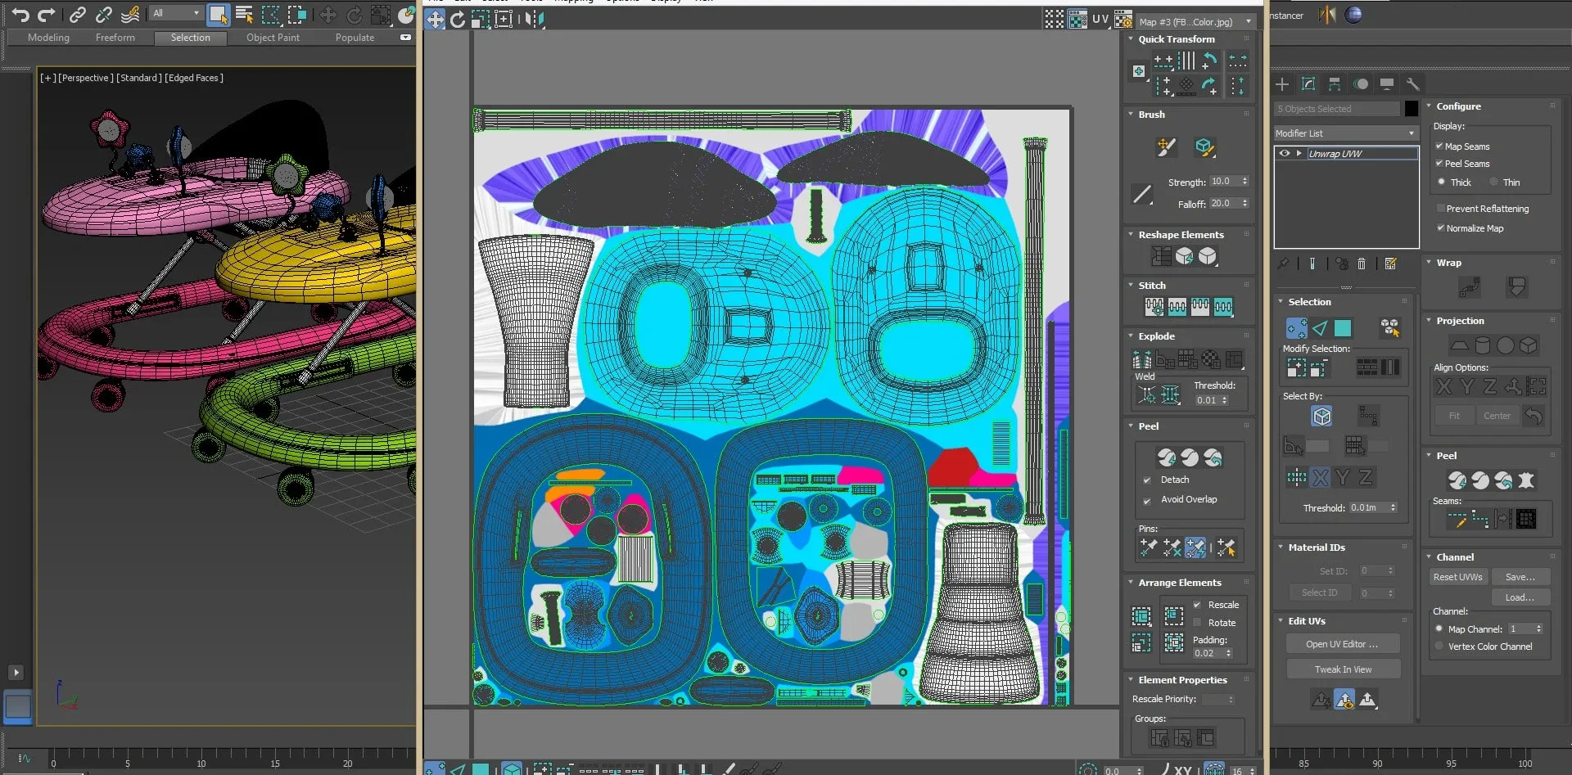This screenshot has height=775, width=1572.
Task: Click Reset UVWs button
Action: coord(1457,577)
